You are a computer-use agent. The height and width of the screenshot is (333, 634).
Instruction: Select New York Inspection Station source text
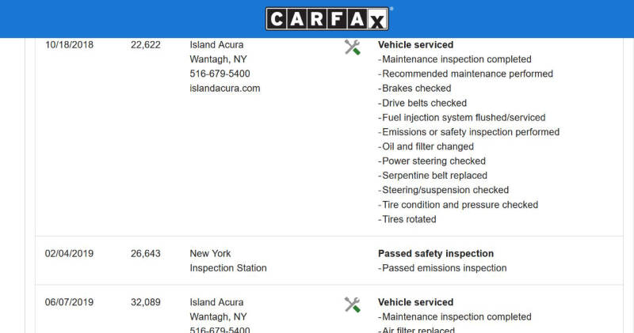[228, 261]
